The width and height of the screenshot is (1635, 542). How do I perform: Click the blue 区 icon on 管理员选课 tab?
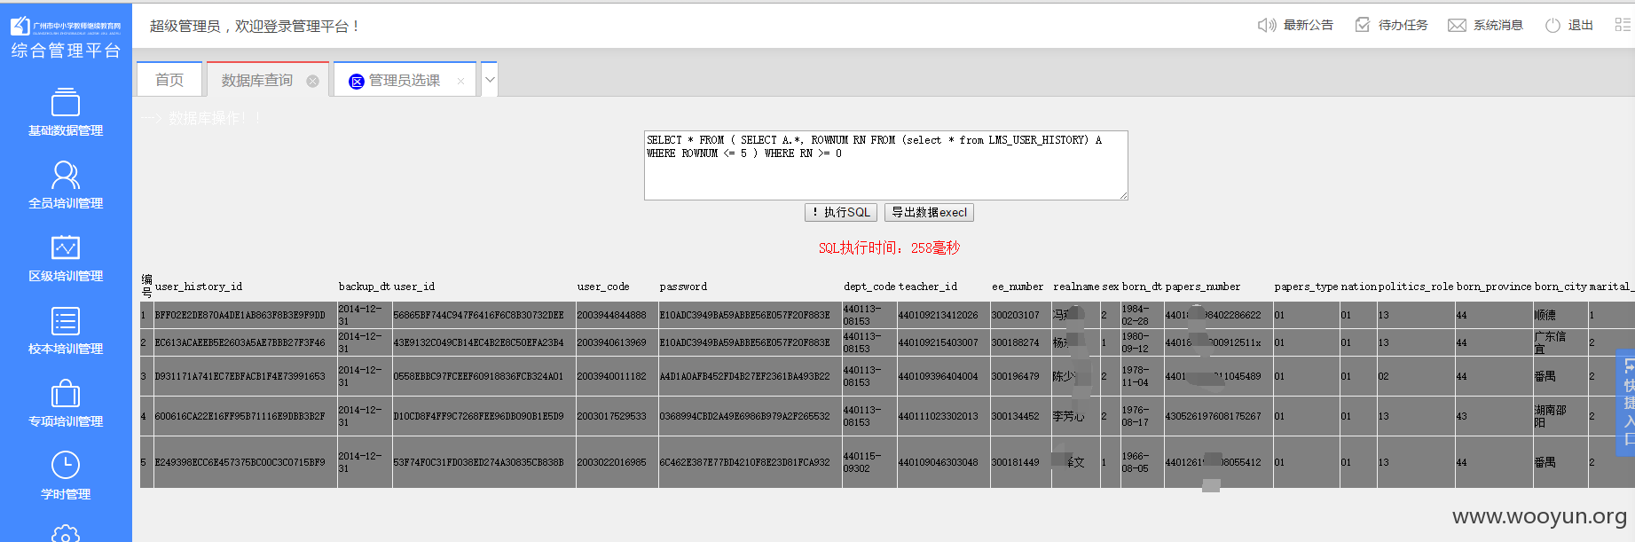click(357, 81)
